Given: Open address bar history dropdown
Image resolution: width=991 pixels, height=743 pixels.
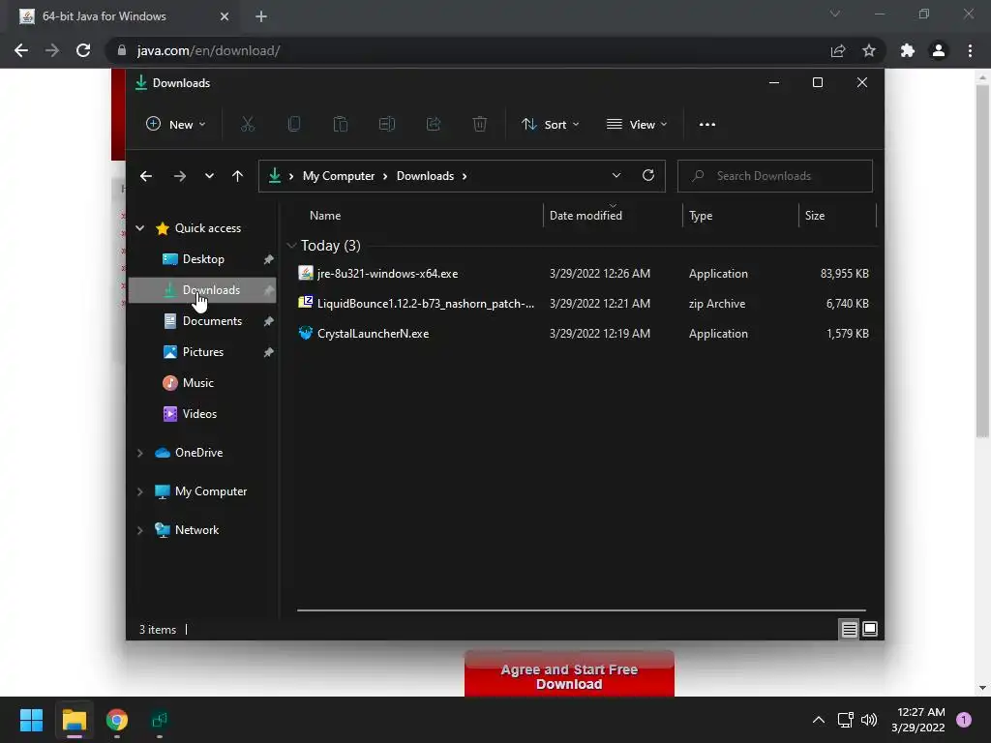Looking at the screenshot, I should (x=616, y=176).
